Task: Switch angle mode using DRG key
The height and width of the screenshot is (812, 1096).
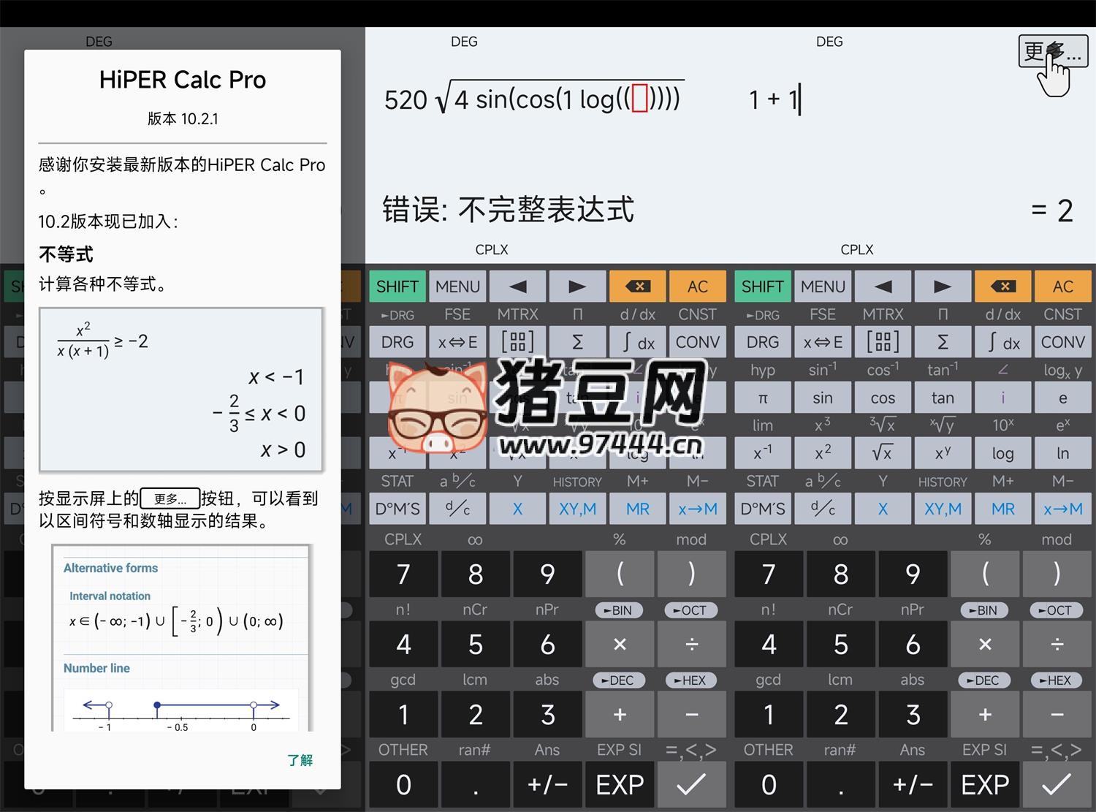Action: [762, 341]
